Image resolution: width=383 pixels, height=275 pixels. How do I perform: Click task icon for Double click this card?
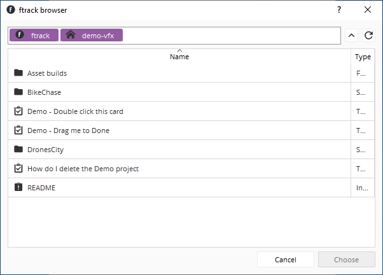click(x=18, y=111)
